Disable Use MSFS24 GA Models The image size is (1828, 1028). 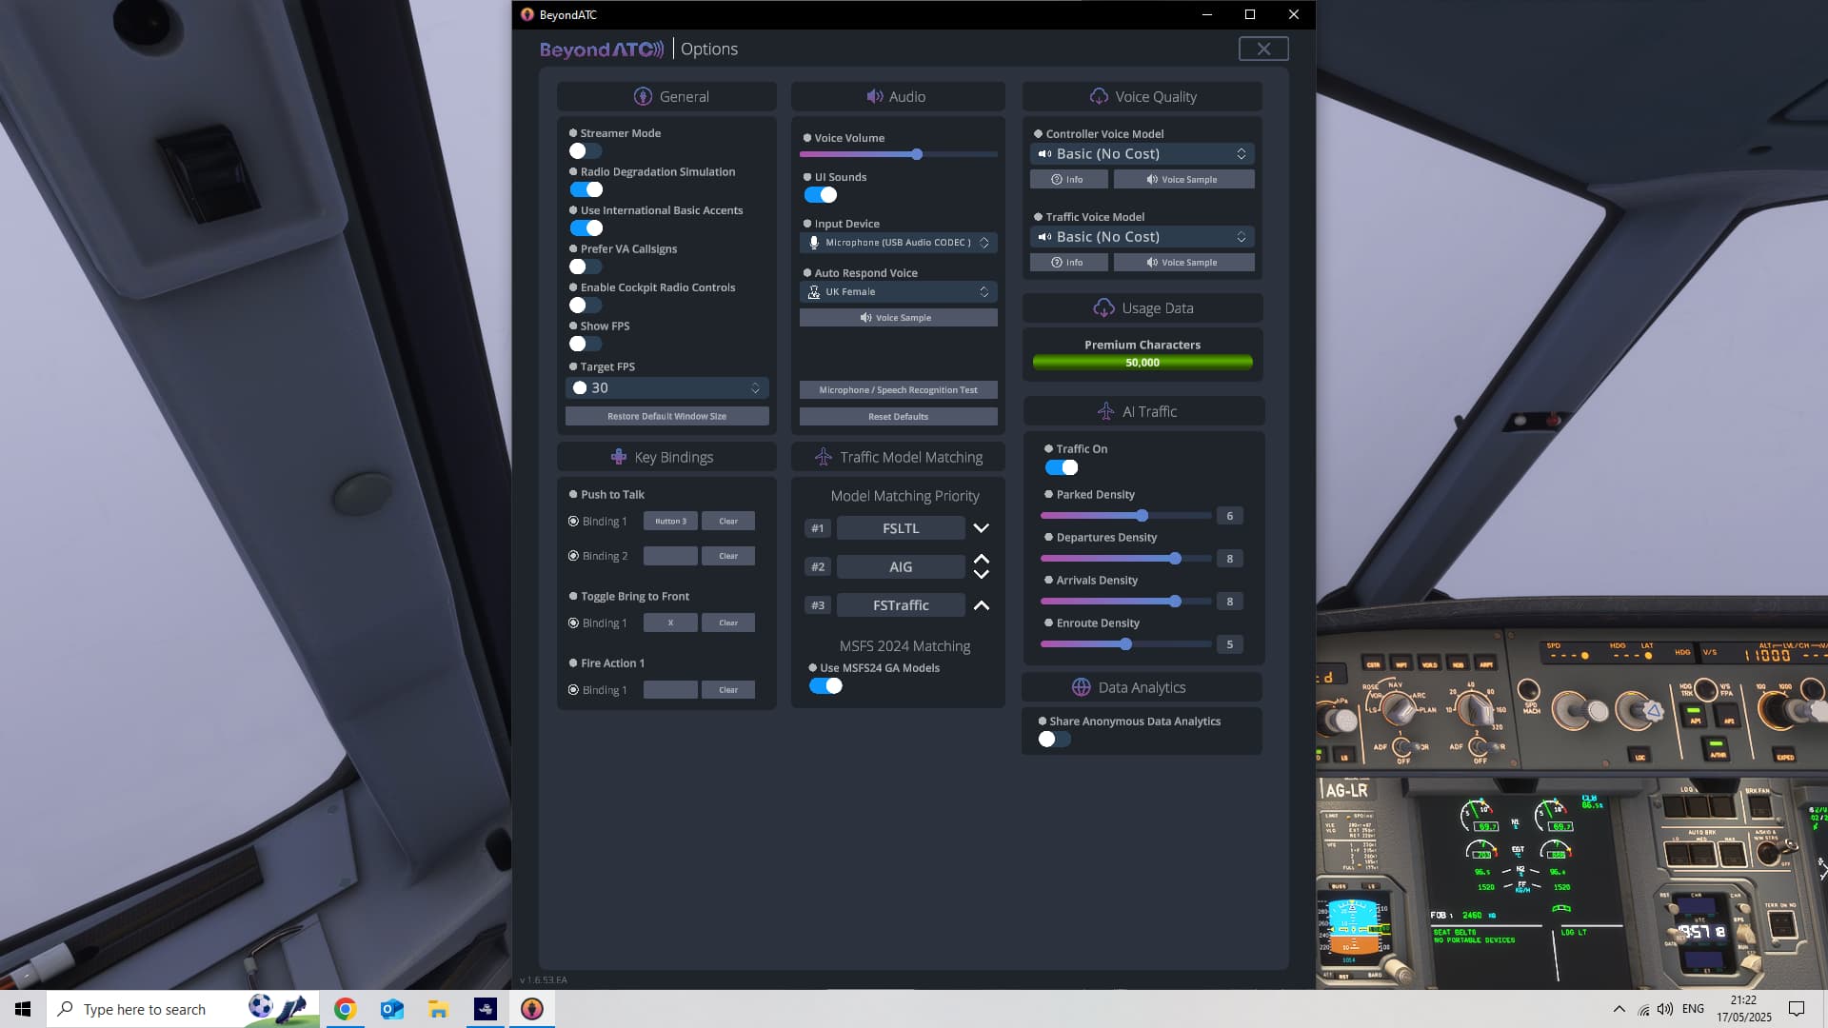(x=825, y=686)
